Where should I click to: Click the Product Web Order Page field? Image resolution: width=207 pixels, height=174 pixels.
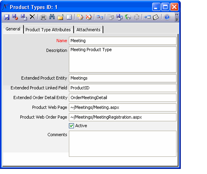pos(122,117)
